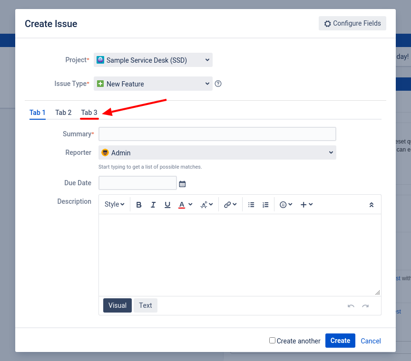Click Issue Type help icon

[x=218, y=84]
